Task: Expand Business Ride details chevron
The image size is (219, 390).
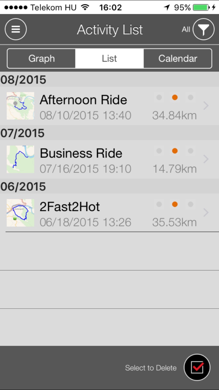Action: [x=206, y=159]
